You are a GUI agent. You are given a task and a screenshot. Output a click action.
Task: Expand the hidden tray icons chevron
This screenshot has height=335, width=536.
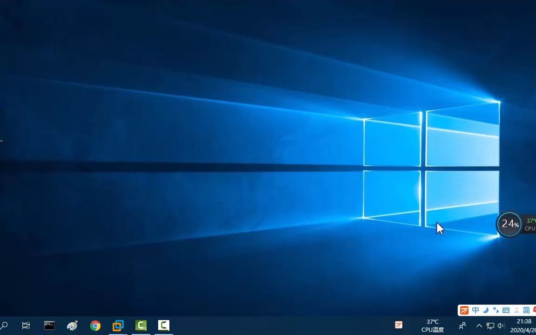(x=479, y=326)
